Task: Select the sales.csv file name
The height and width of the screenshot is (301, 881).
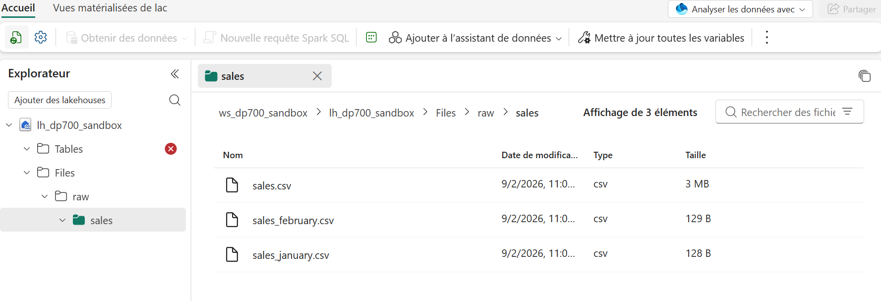Action: [272, 186]
